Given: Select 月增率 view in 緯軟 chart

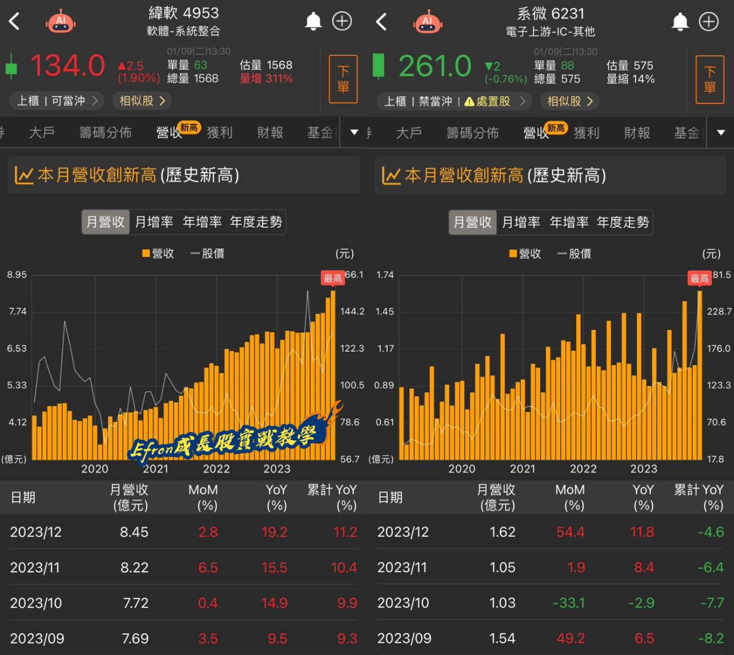Looking at the screenshot, I should 154,222.
